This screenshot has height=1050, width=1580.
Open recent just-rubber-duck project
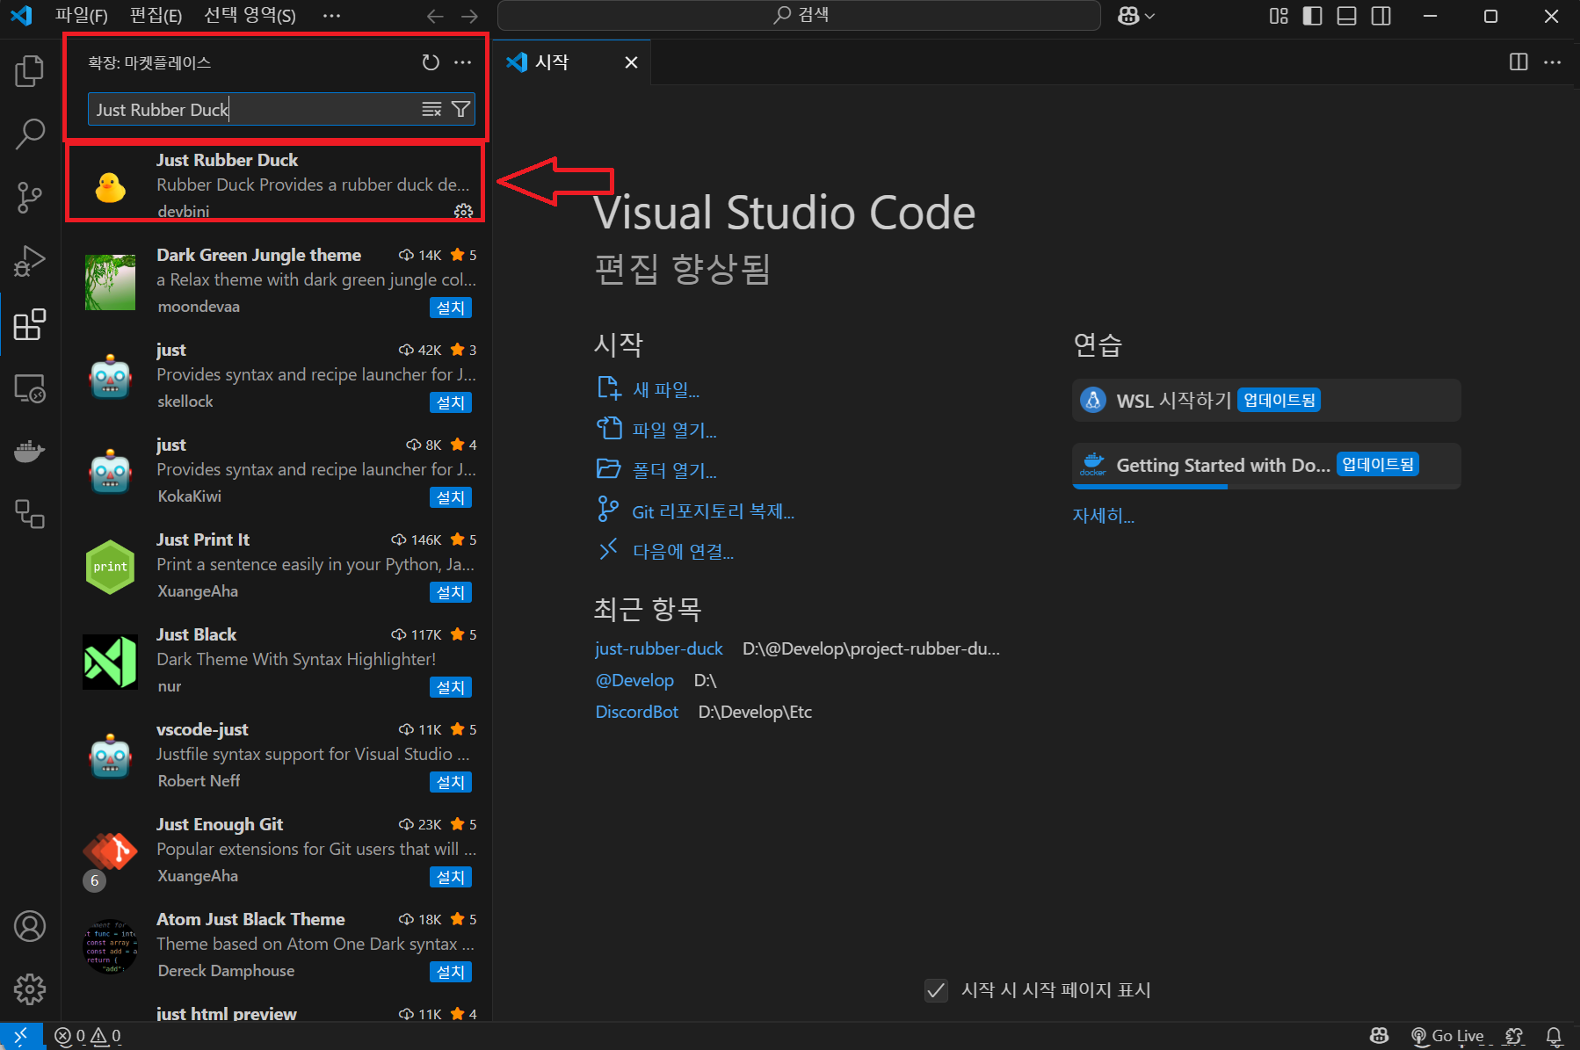tap(659, 648)
